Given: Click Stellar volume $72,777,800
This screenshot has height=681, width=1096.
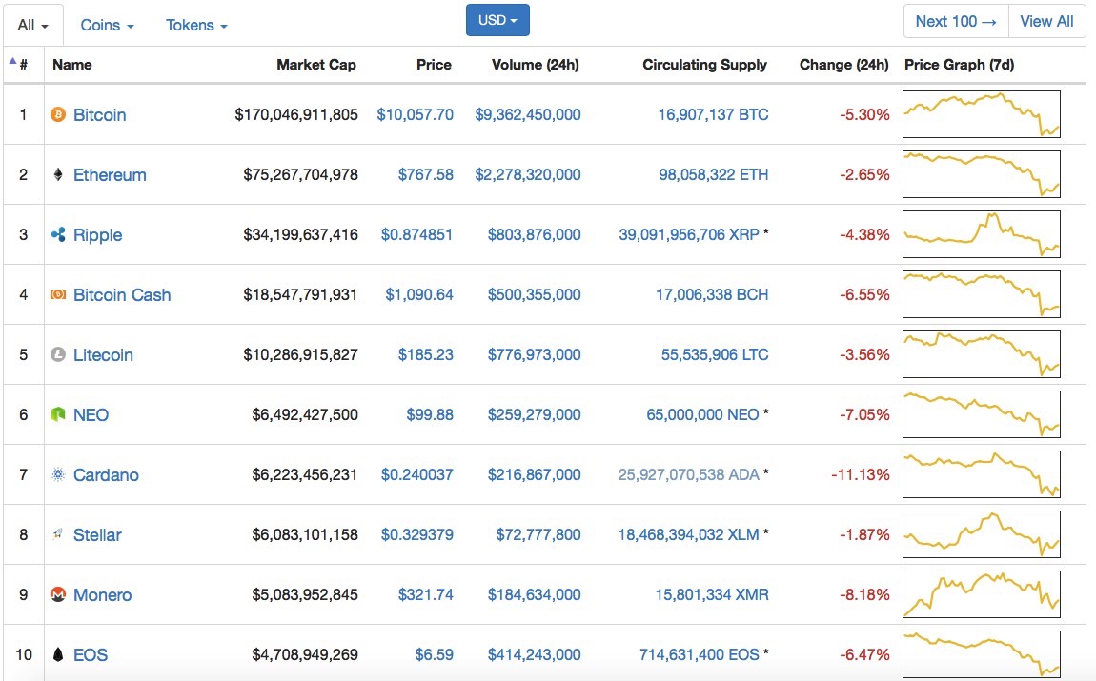Looking at the screenshot, I should [538, 535].
